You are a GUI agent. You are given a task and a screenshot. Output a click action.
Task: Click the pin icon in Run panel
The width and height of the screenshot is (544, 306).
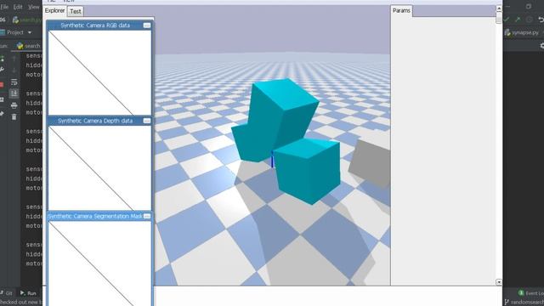click(2, 113)
